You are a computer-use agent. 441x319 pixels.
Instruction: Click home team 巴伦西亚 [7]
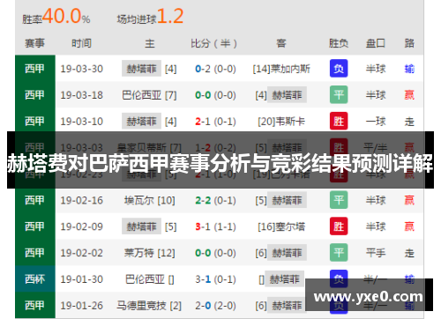pos(149,95)
